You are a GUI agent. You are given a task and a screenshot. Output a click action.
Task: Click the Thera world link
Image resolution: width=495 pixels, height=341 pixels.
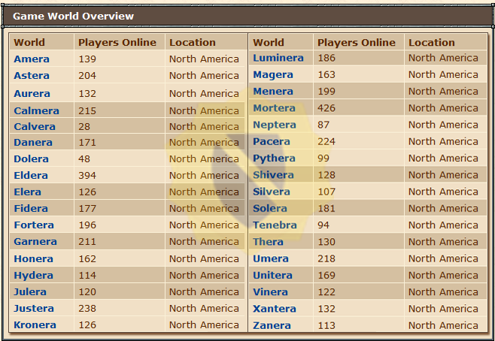pos(268,242)
